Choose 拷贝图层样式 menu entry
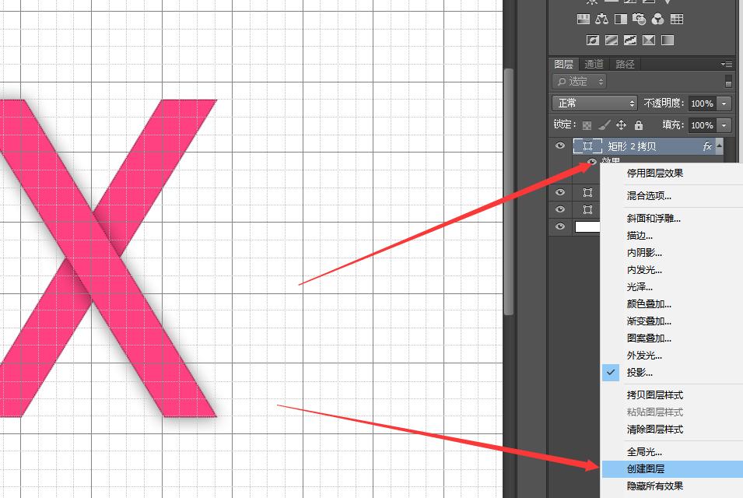 (672, 395)
